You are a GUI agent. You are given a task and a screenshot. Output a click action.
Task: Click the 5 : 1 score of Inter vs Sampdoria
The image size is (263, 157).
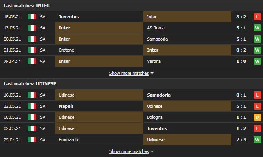coord(241,39)
